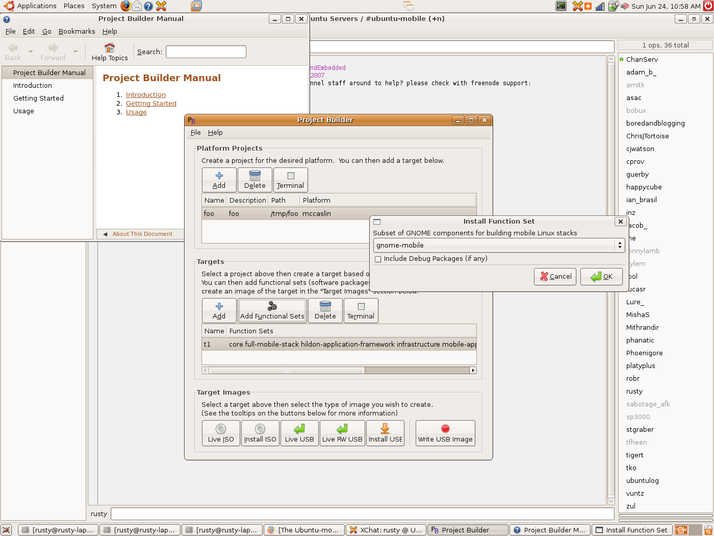
Task: Click volume icon in system tray
Action: pos(625,6)
